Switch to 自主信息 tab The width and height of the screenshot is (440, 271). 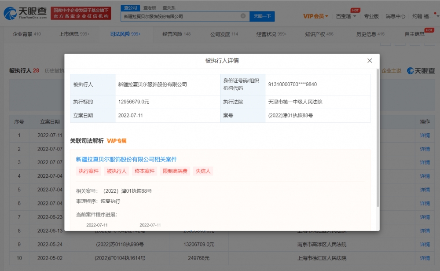[x=414, y=34]
